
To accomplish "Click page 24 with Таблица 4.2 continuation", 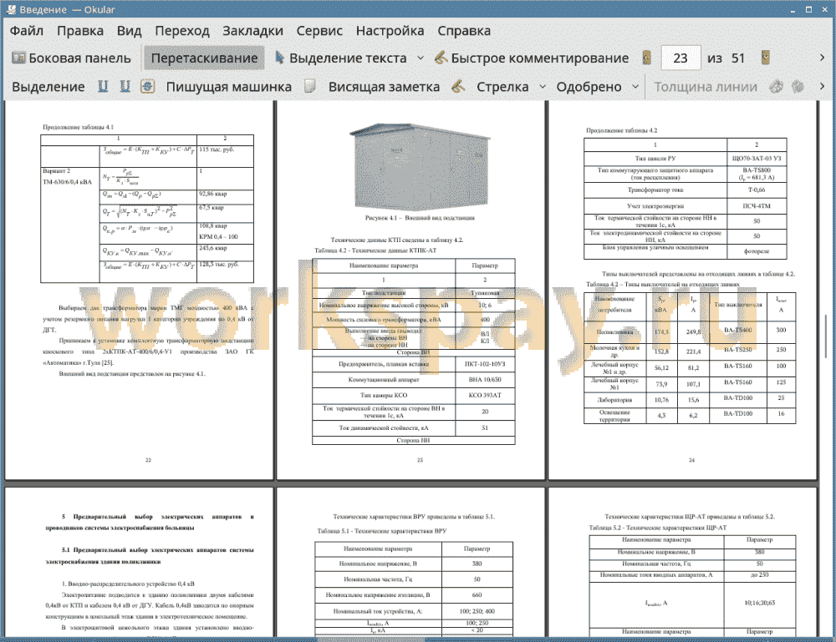I will [x=683, y=291].
